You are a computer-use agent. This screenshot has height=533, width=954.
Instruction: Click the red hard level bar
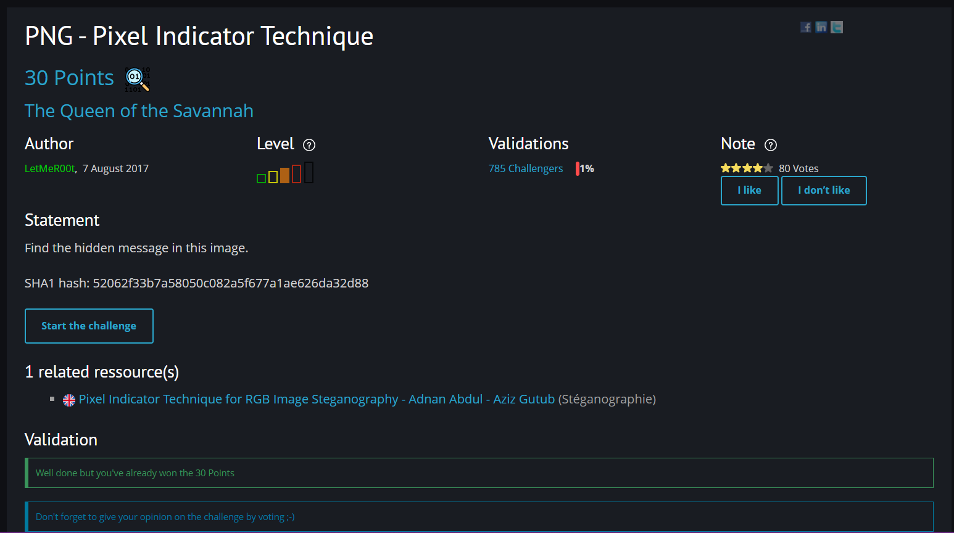click(x=296, y=174)
